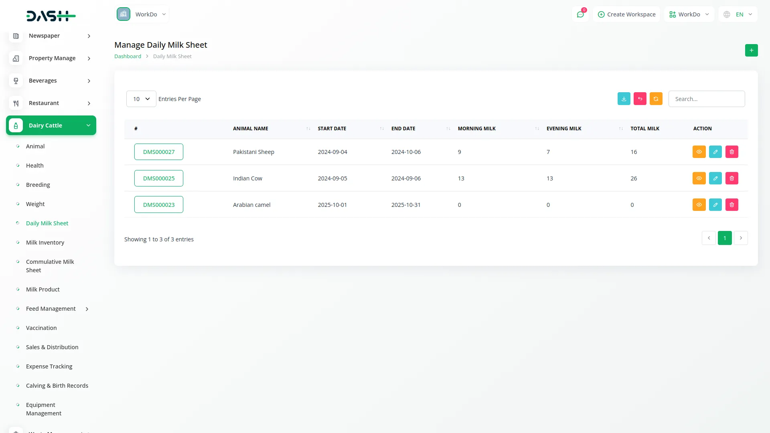The height and width of the screenshot is (433, 770).
Task: Click the pink reset arrow icon
Action: [x=640, y=99]
